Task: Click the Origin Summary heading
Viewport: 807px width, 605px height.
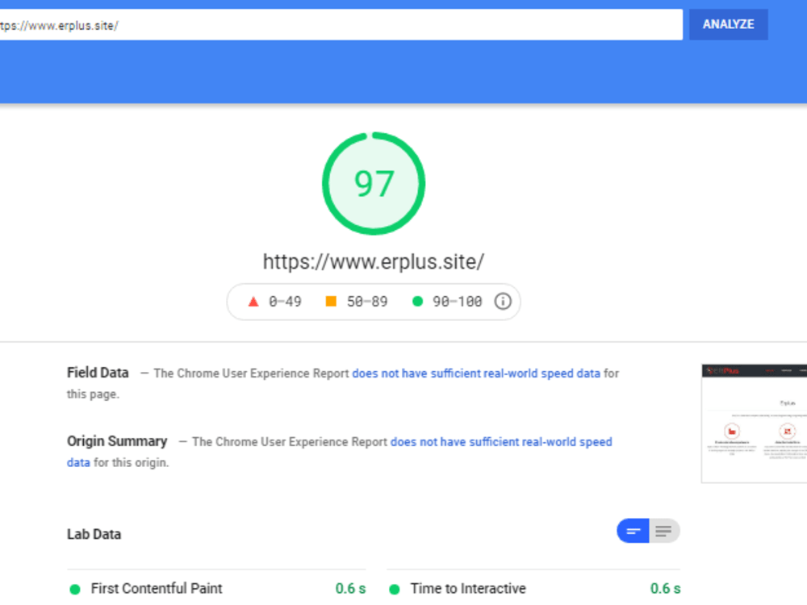Action: tap(117, 441)
